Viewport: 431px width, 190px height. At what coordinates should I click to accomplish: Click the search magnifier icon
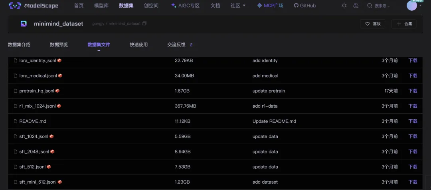tap(370, 6)
